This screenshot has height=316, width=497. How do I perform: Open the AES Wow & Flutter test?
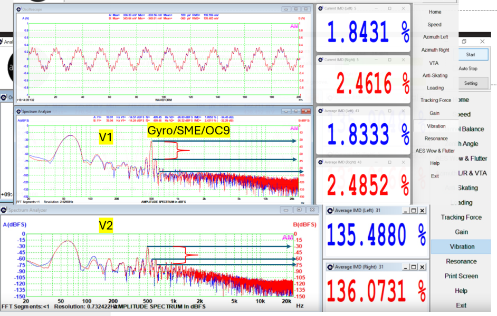[x=435, y=151]
